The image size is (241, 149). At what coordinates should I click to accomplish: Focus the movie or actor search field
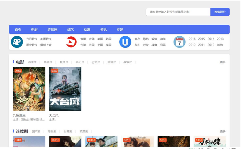point(178,12)
